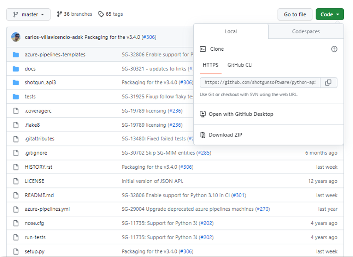Click the Download ZIP archive icon
Screen dimensions: 353x257
pos(203,135)
